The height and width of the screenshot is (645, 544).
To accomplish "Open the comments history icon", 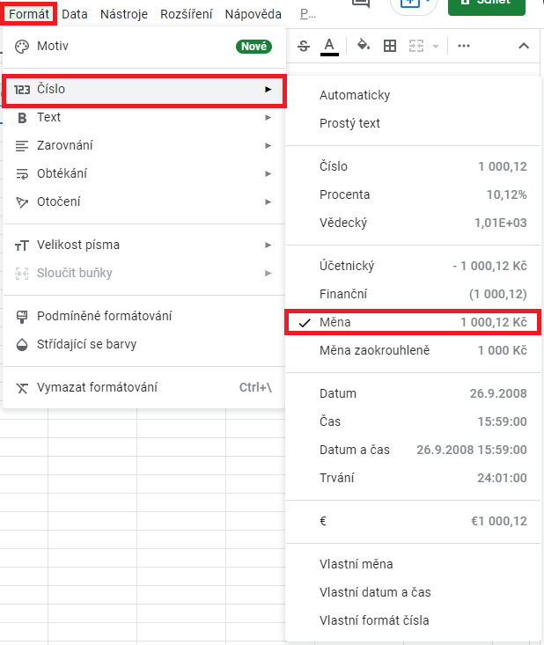I will click(x=360, y=4).
